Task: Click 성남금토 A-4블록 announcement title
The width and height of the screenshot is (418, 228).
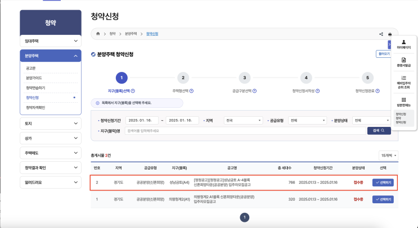Action: point(222,183)
